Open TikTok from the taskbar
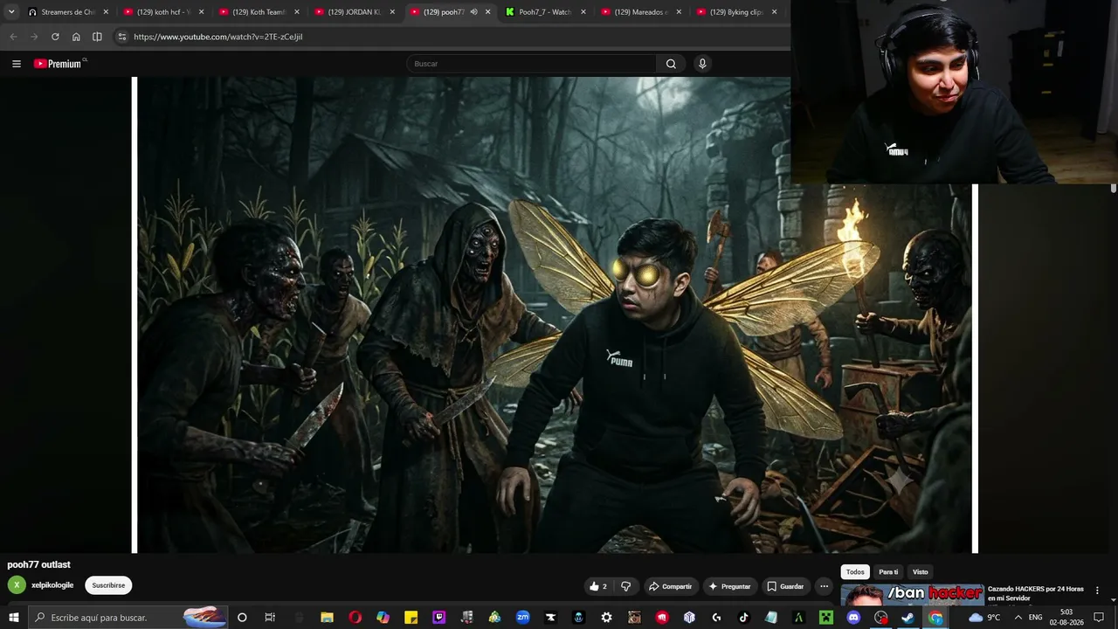1118x629 pixels. (743, 618)
